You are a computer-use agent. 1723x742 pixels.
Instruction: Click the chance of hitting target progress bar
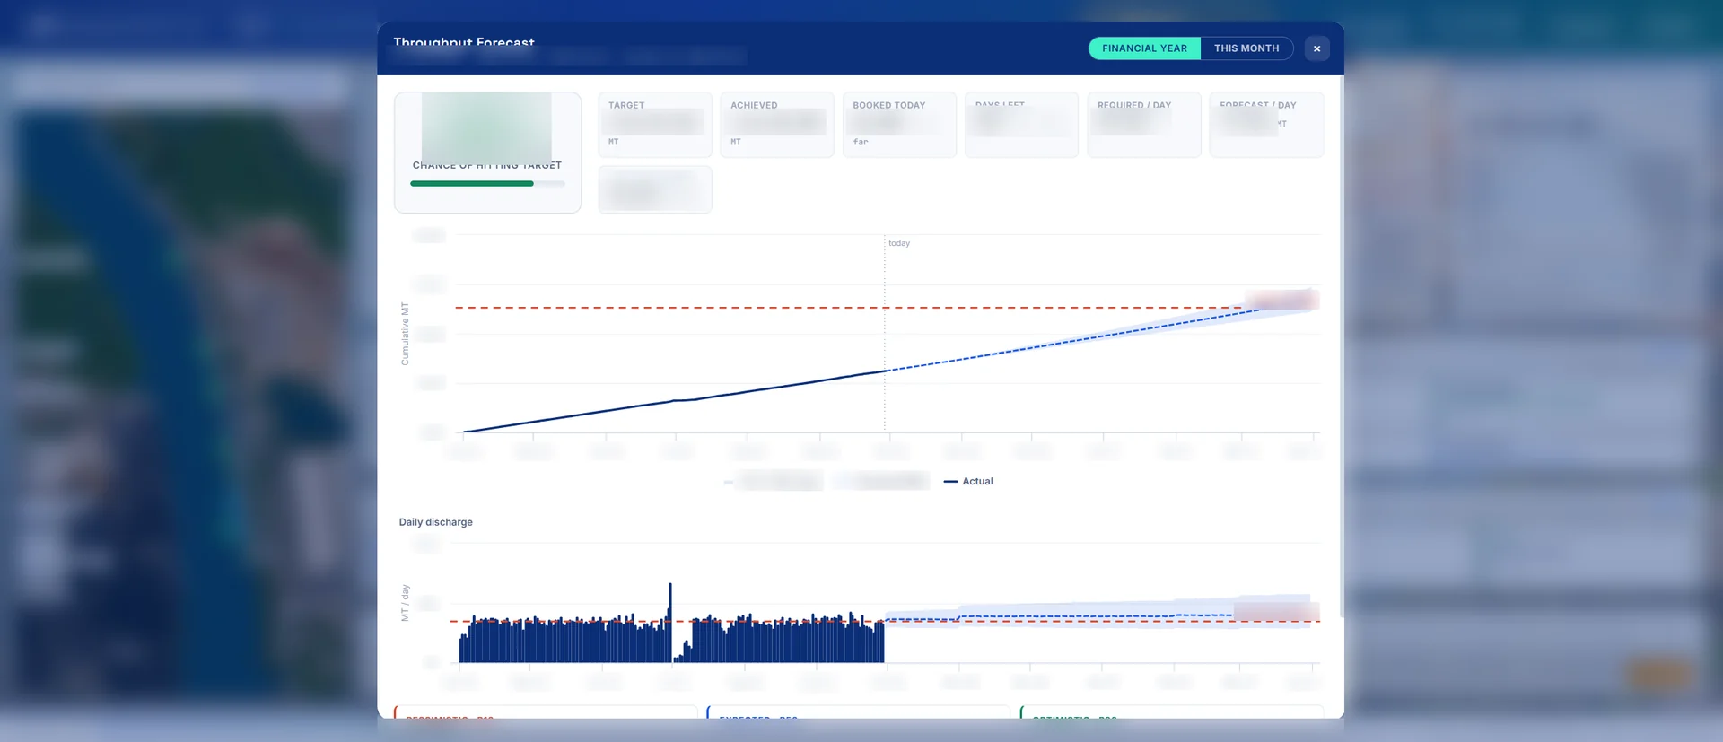tap(487, 184)
